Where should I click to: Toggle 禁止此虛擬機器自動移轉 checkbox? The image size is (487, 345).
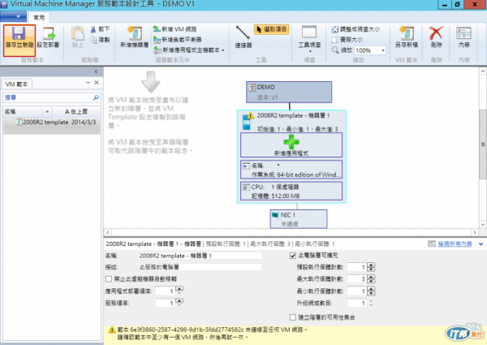click(109, 279)
